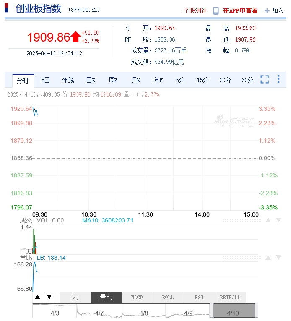Select the RSI indicator option

[x=199, y=298]
